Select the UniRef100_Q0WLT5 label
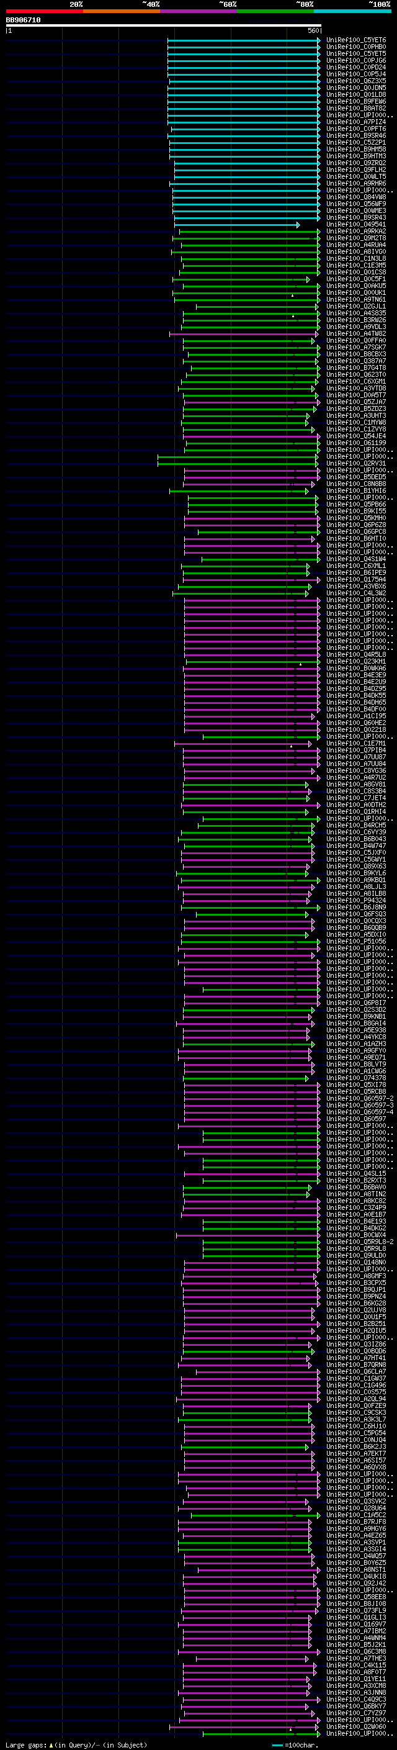Screen dimensions: 397x1750 pyautogui.click(x=356, y=177)
